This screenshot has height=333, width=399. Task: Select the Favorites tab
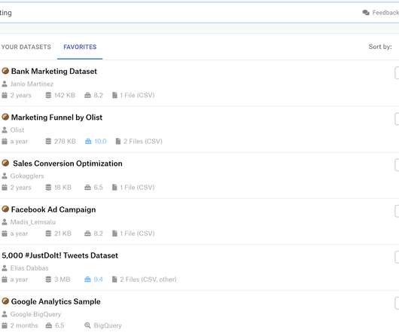(80, 47)
